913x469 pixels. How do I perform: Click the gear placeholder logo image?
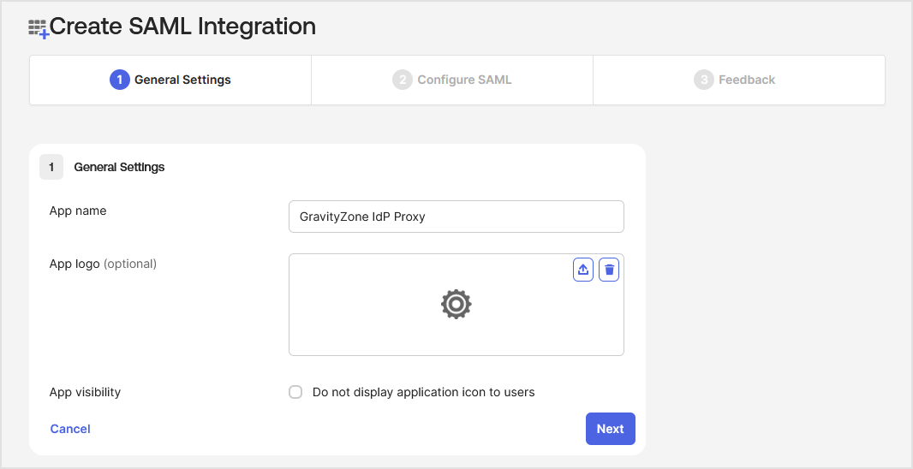456,305
